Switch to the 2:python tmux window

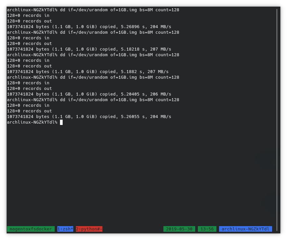pyautogui.click(x=89, y=229)
